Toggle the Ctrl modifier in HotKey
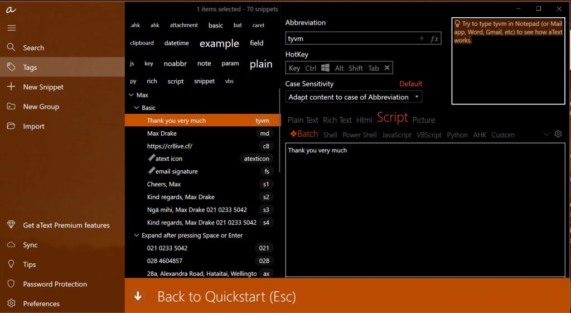 click(311, 68)
